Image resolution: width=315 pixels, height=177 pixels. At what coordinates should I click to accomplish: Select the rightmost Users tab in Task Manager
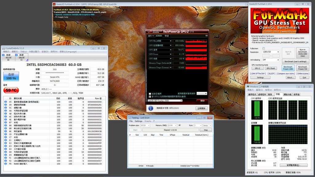coord(297,94)
